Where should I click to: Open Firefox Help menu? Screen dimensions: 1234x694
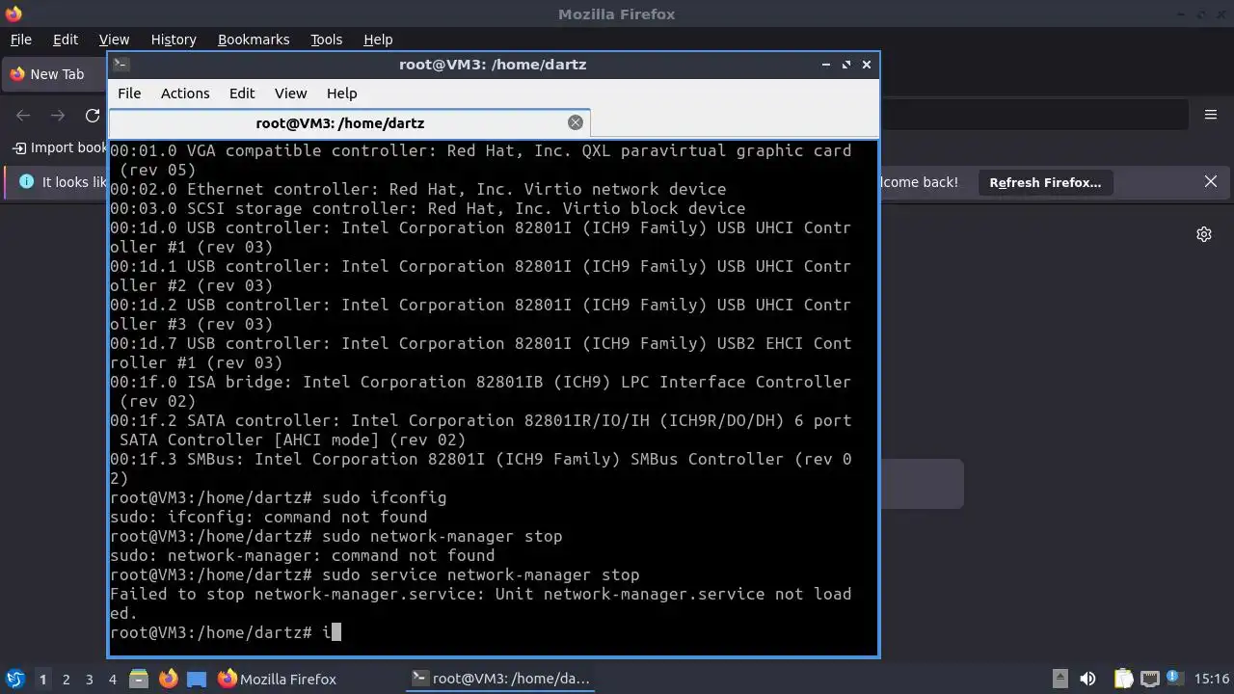coord(378,40)
